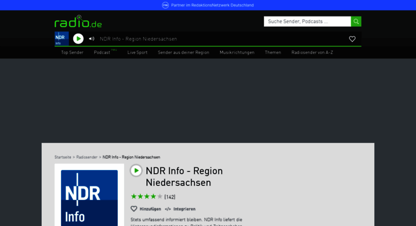
Task: Click the NDR Info thumbnail in player bar
Action: coord(62,38)
